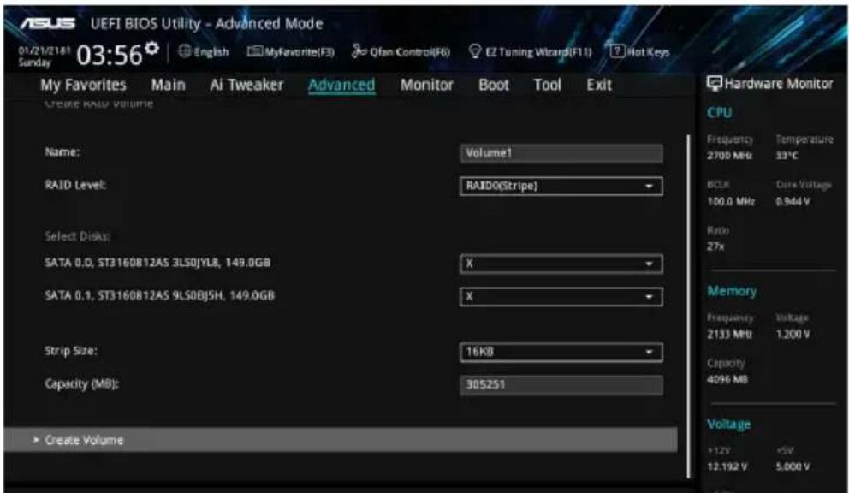The height and width of the screenshot is (493, 849).
Task: Click the RAID Level: label
Action: pos(75,185)
